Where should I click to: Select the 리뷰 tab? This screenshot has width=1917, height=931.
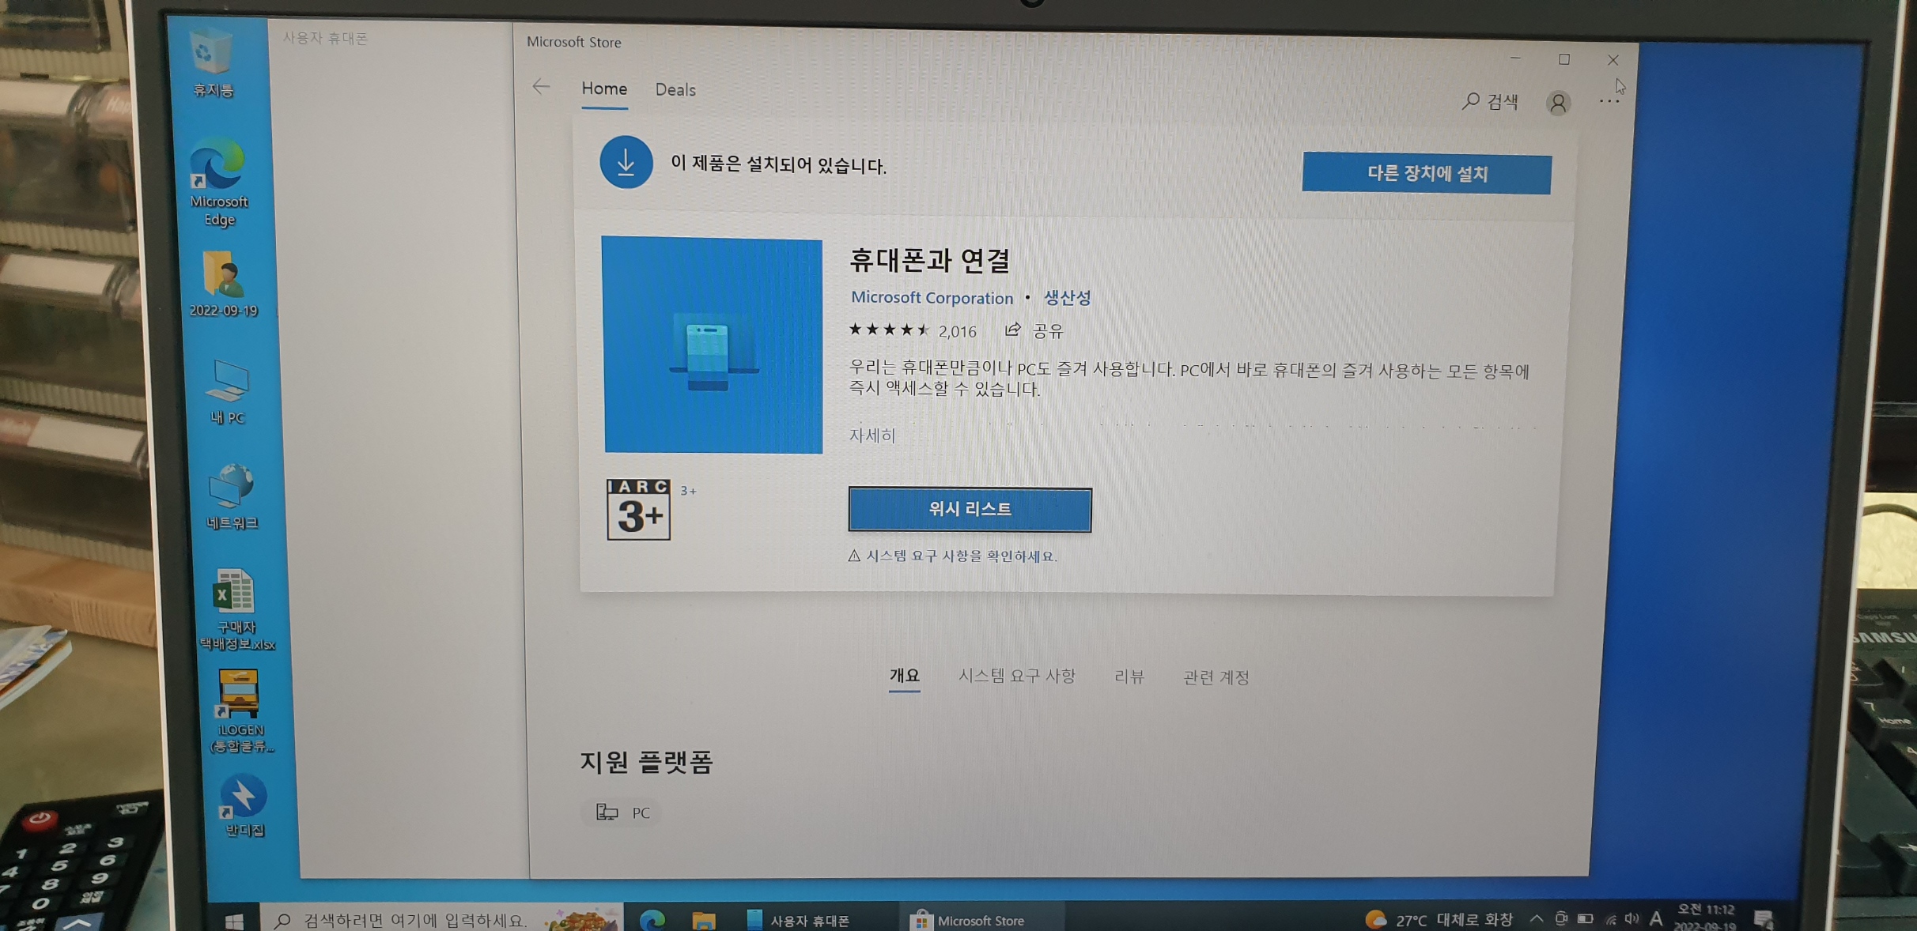pos(1129,677)
